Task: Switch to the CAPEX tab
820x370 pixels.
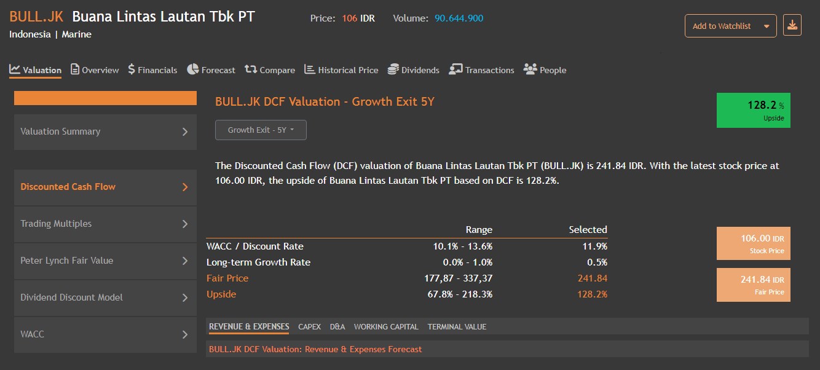Action: 309,326
